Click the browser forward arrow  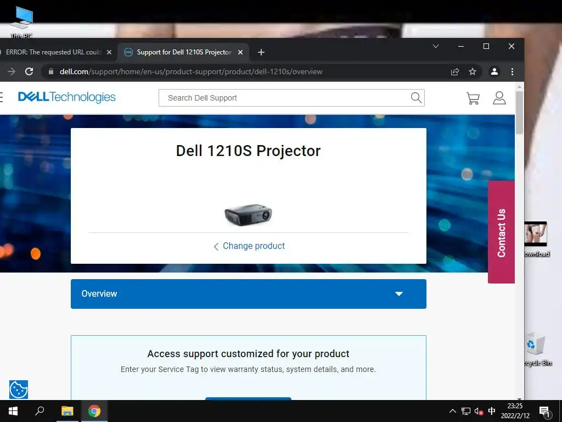[x=12, y=71]
